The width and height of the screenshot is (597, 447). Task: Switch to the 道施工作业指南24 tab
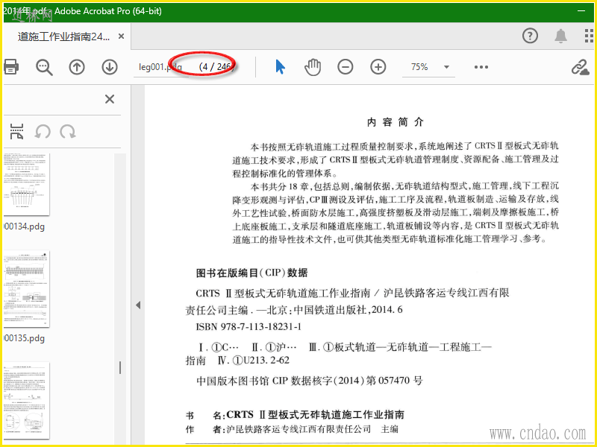tap(63, 37)
